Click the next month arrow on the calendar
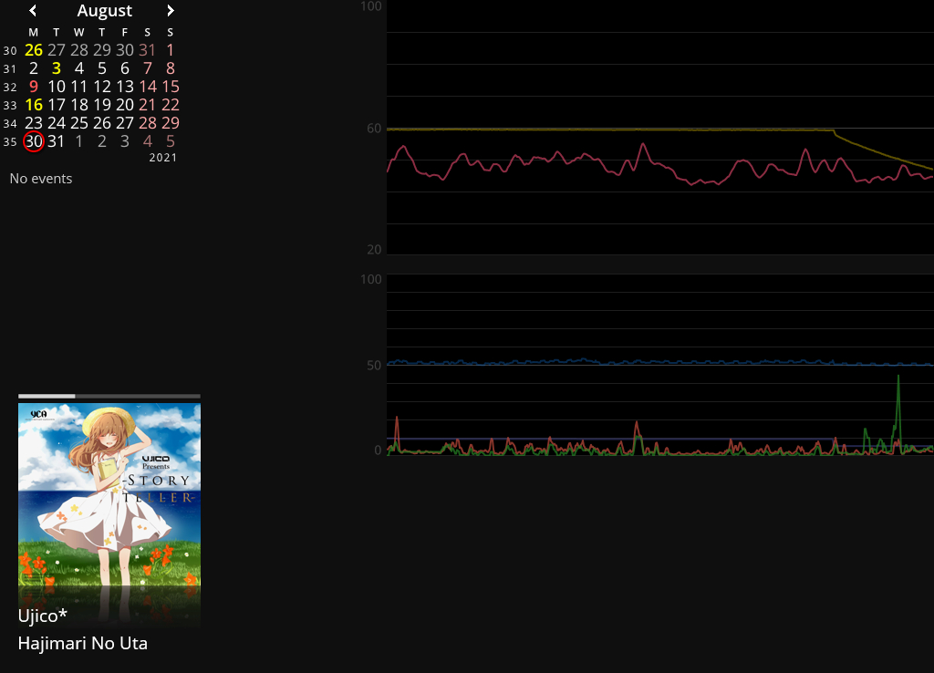 click(171, 11)
